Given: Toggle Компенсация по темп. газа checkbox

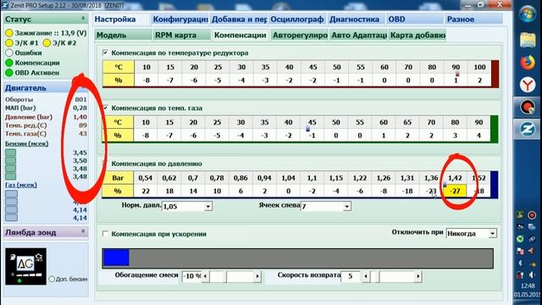Looking at the screenshot, I should [x=105, y=108].
